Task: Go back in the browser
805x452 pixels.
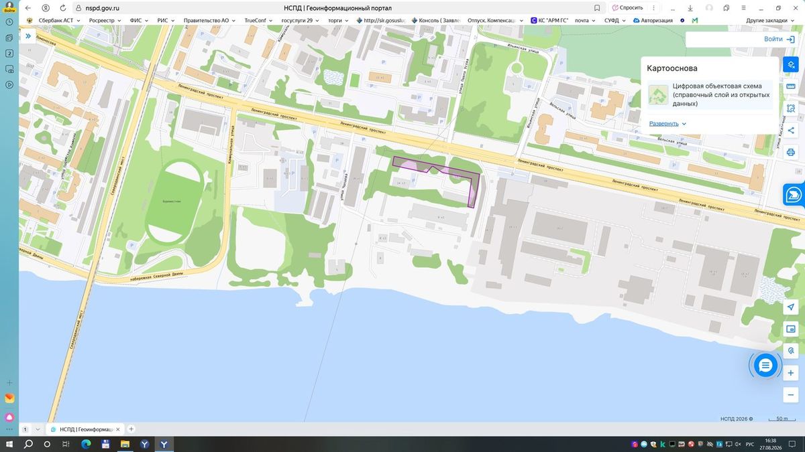Action: tap(28, 8)
